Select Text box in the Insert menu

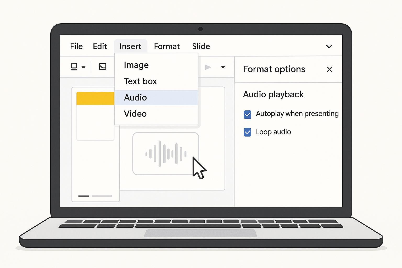coord(140,81)
